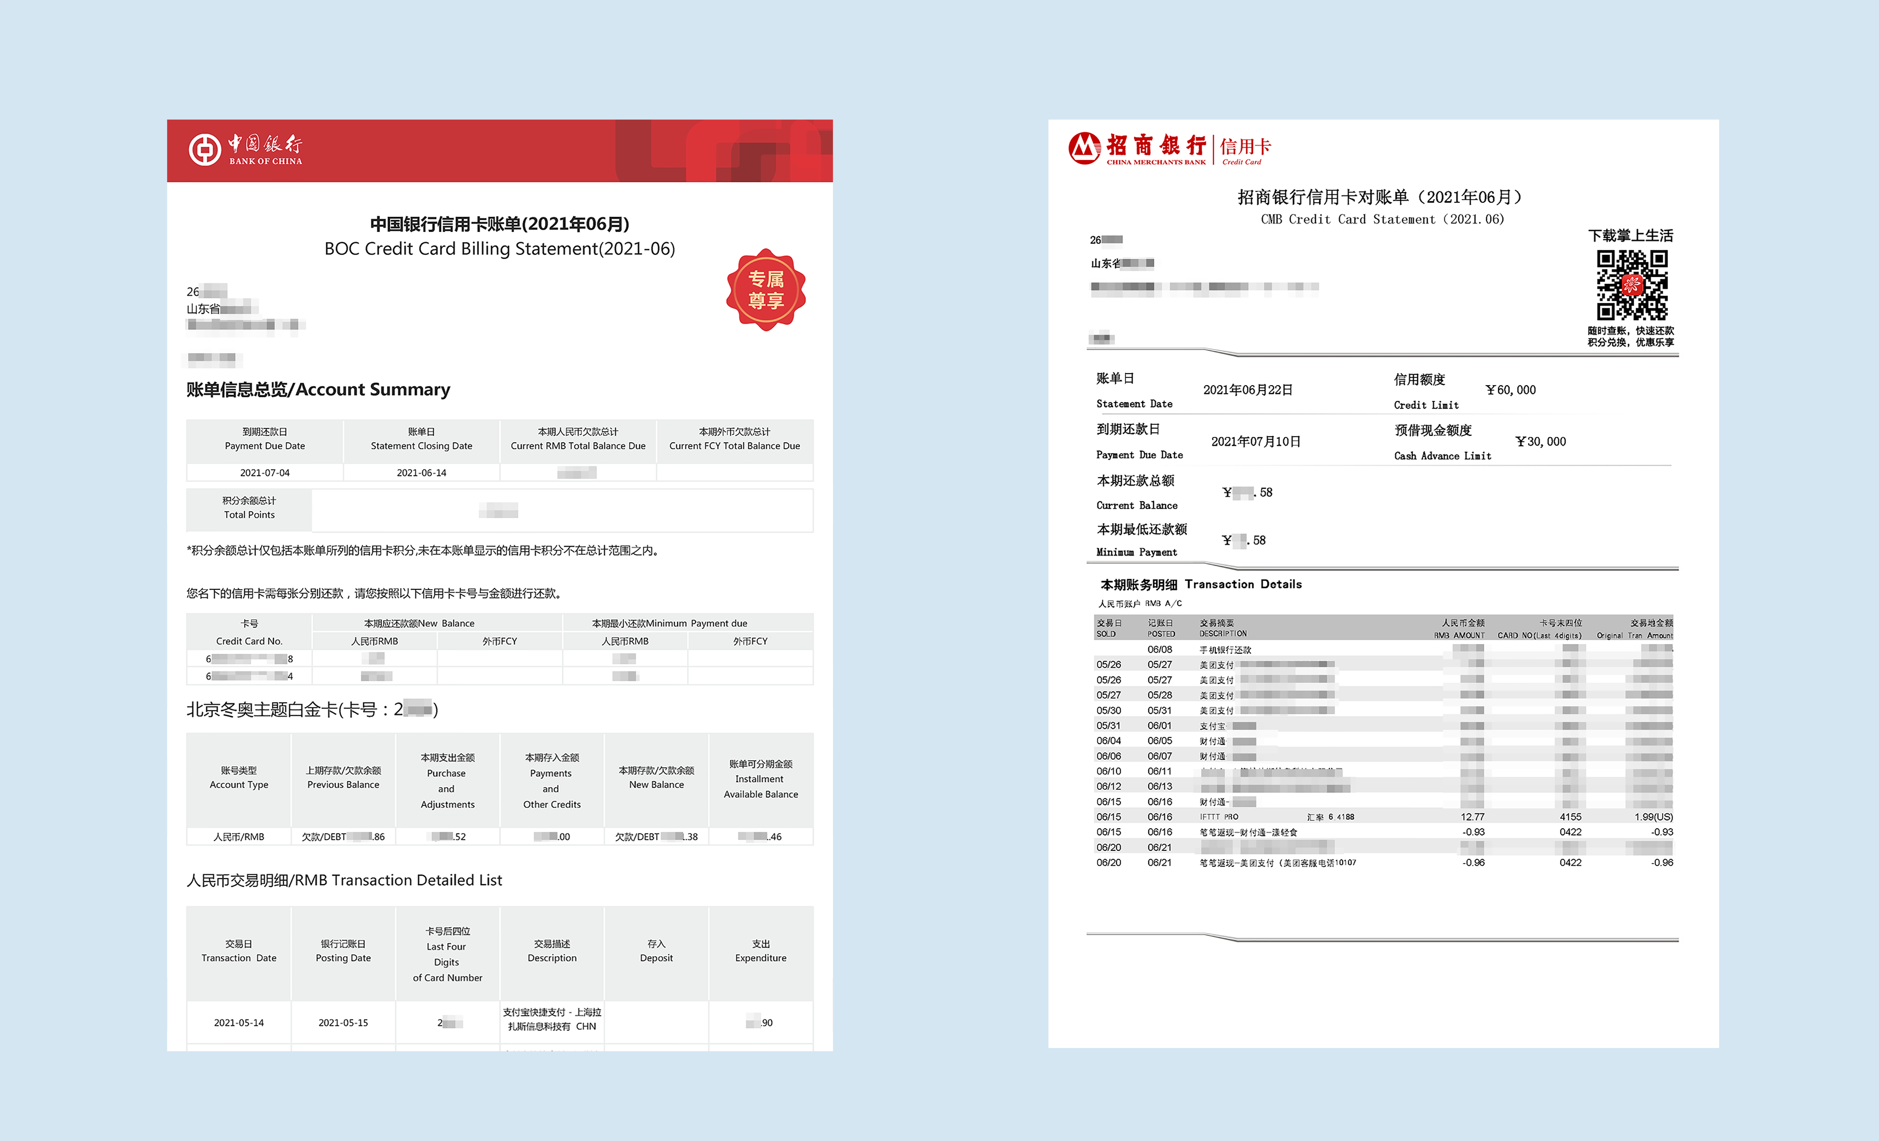Click the Account Summary heading

[x=318, y=390]
